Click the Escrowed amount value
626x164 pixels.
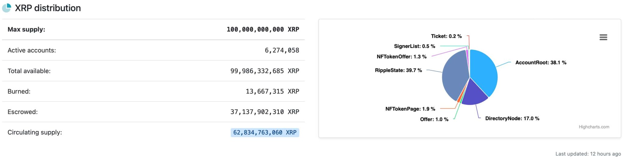click(x=265, y=112)
